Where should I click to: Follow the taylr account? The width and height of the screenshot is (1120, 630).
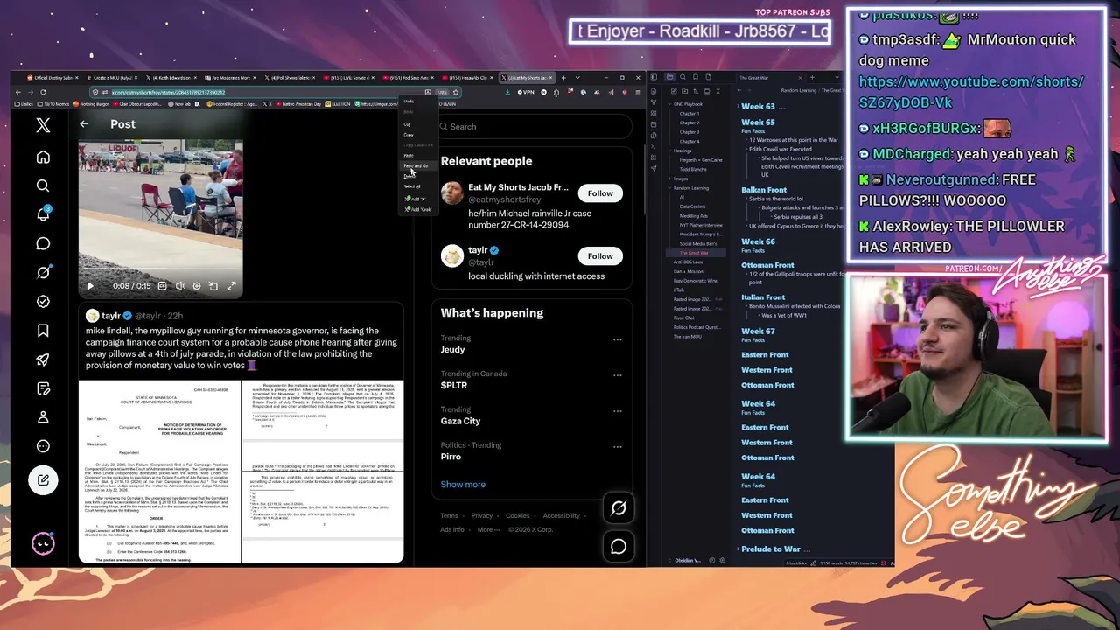600,256
